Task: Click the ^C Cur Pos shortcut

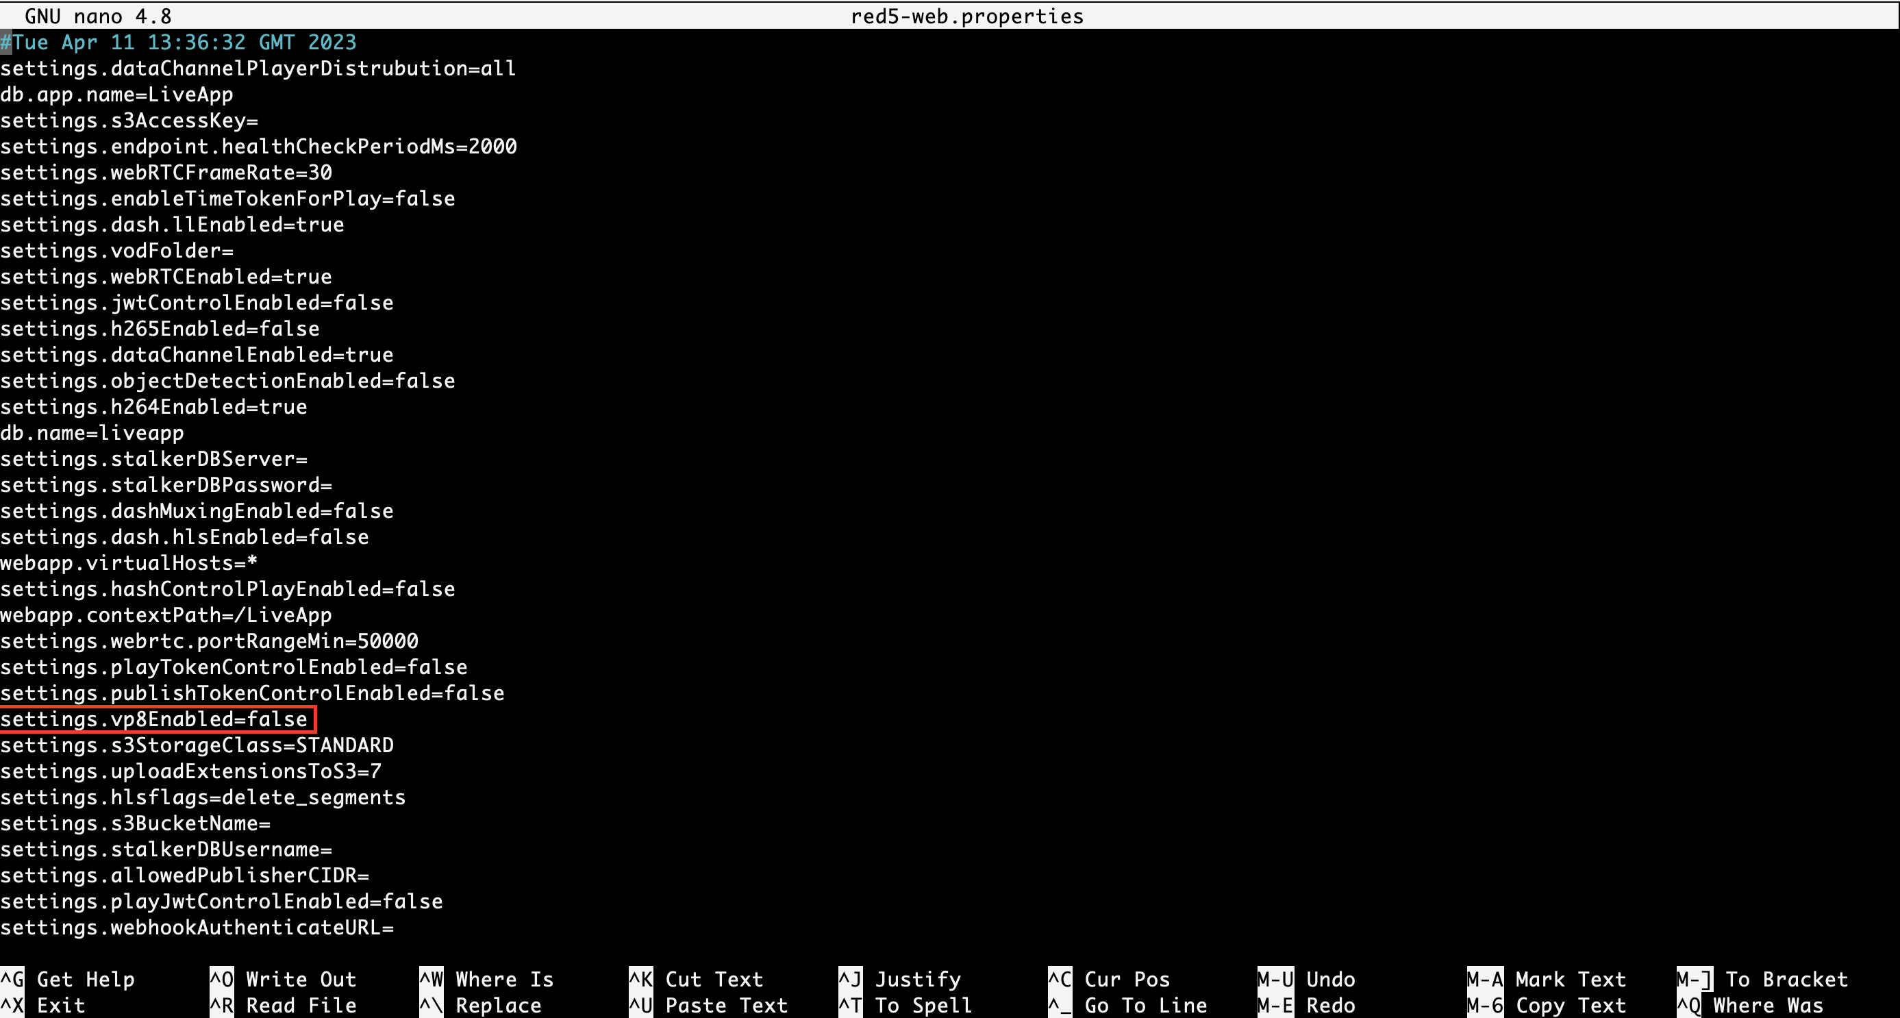Action: [x=1110, y=980]
